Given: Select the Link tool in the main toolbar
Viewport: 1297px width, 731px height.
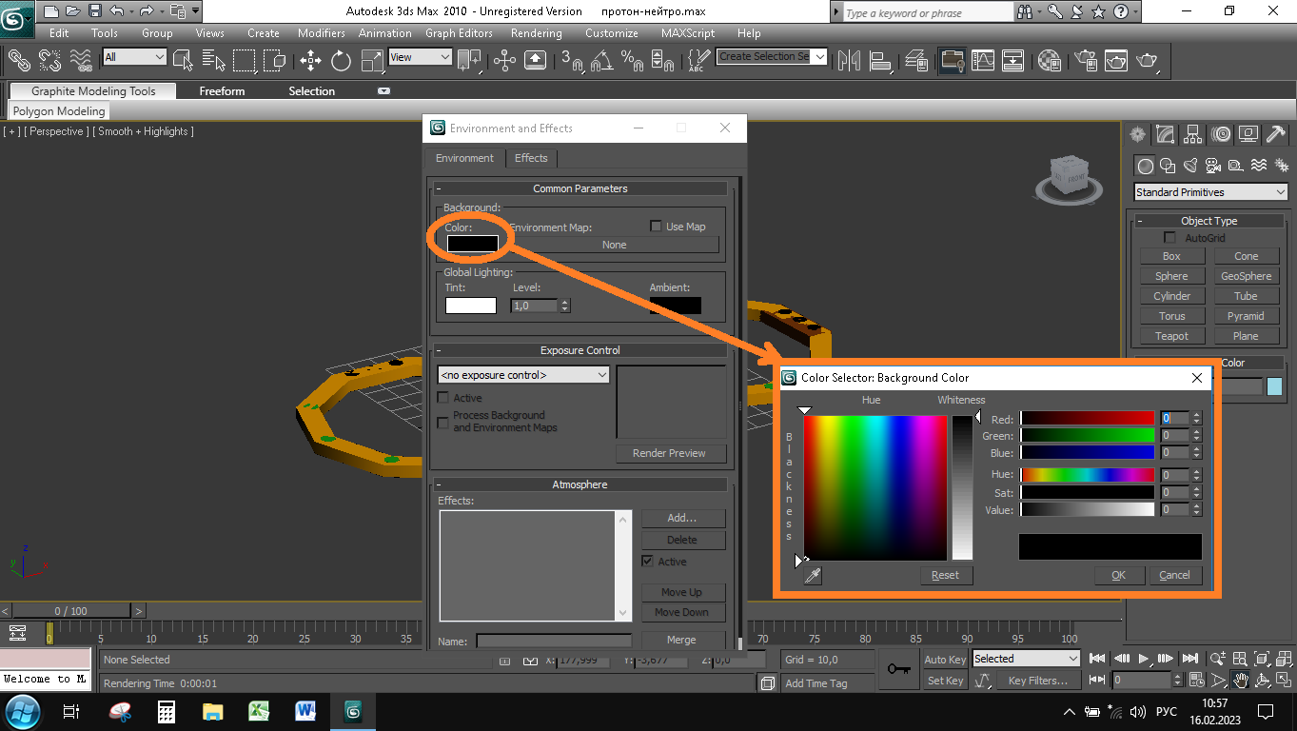Looking at the screenshot, I should pos(19,60).
